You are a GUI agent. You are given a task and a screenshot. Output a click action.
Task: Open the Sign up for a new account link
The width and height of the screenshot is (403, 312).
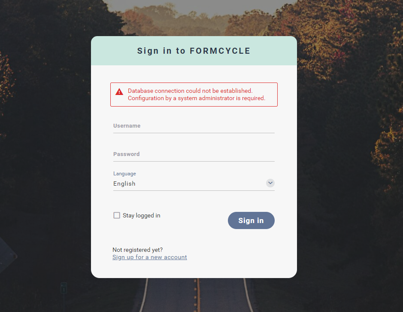pyautogui.click(x=149, y=257)
